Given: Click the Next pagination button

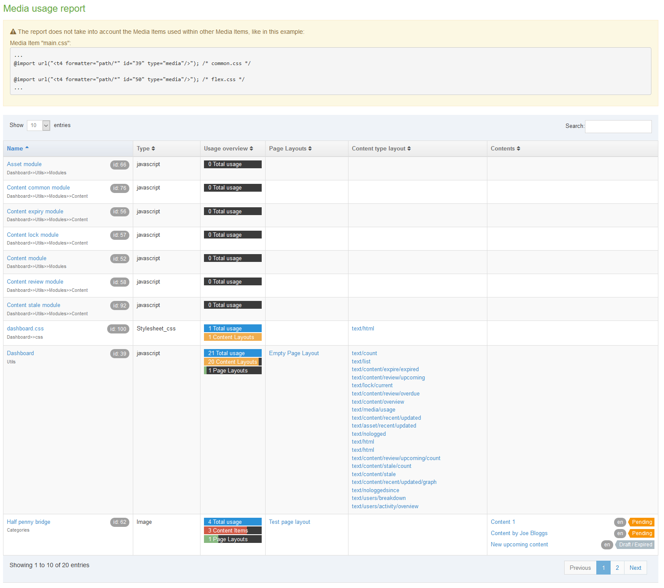Looking at the screenshot, I should coord(635,568).
